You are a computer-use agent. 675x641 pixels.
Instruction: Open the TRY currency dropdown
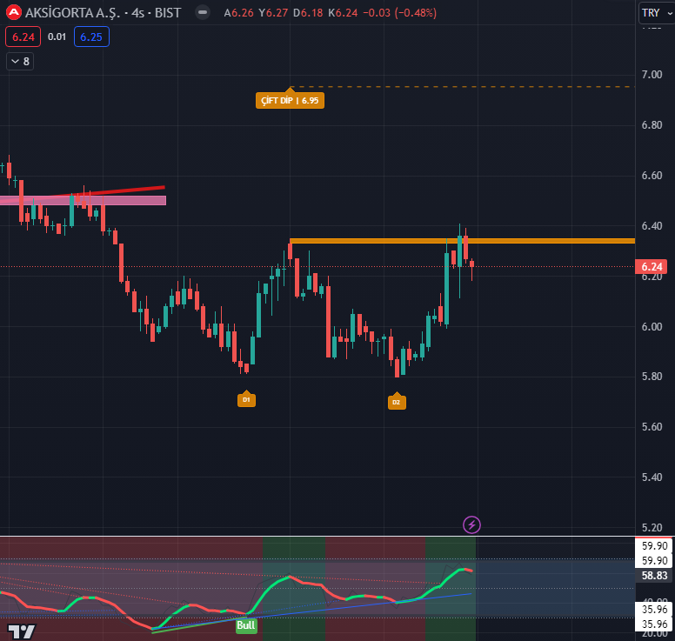pos(657,13)
